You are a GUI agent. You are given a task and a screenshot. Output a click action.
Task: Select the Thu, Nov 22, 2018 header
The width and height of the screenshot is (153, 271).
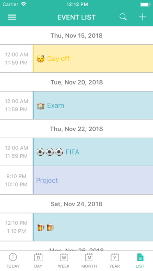(x=76, y=129)
